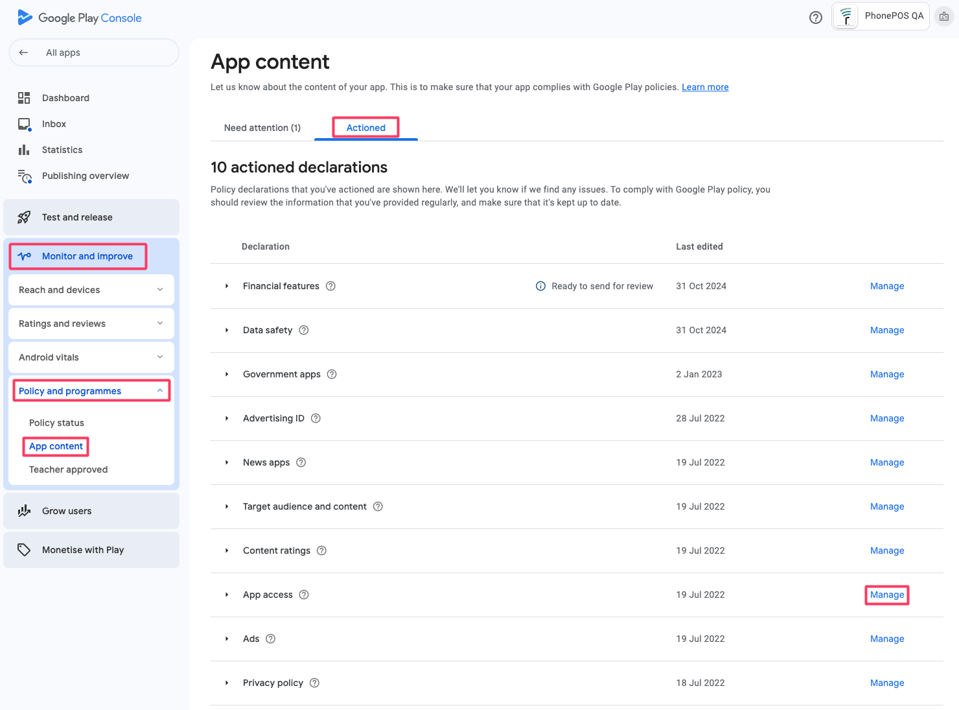
Task: Click the back arrow beside All apps
Action: point(24,53)
